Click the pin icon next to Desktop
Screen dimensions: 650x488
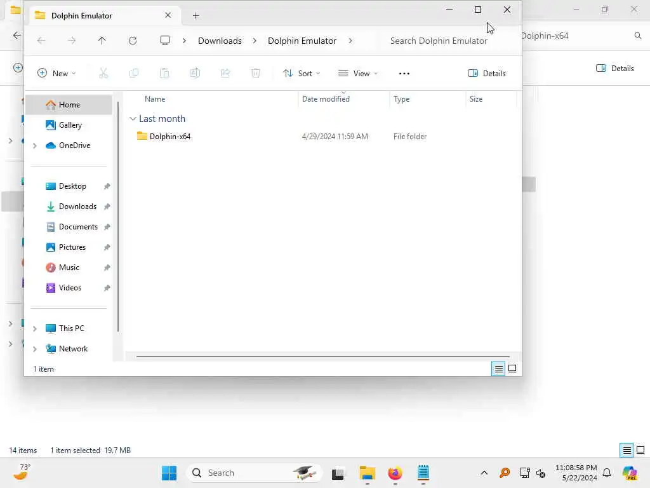(x=107, y=186)
